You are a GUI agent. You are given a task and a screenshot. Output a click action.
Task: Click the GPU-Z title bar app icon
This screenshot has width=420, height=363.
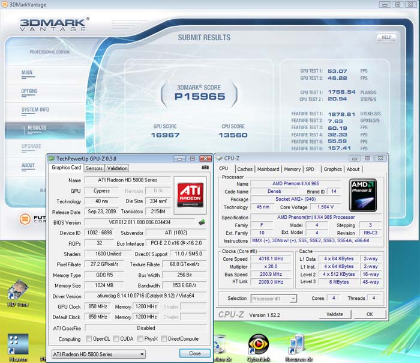click(x=52, y=159)
